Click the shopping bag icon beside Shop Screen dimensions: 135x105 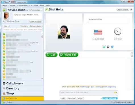(x=4, y=93)
